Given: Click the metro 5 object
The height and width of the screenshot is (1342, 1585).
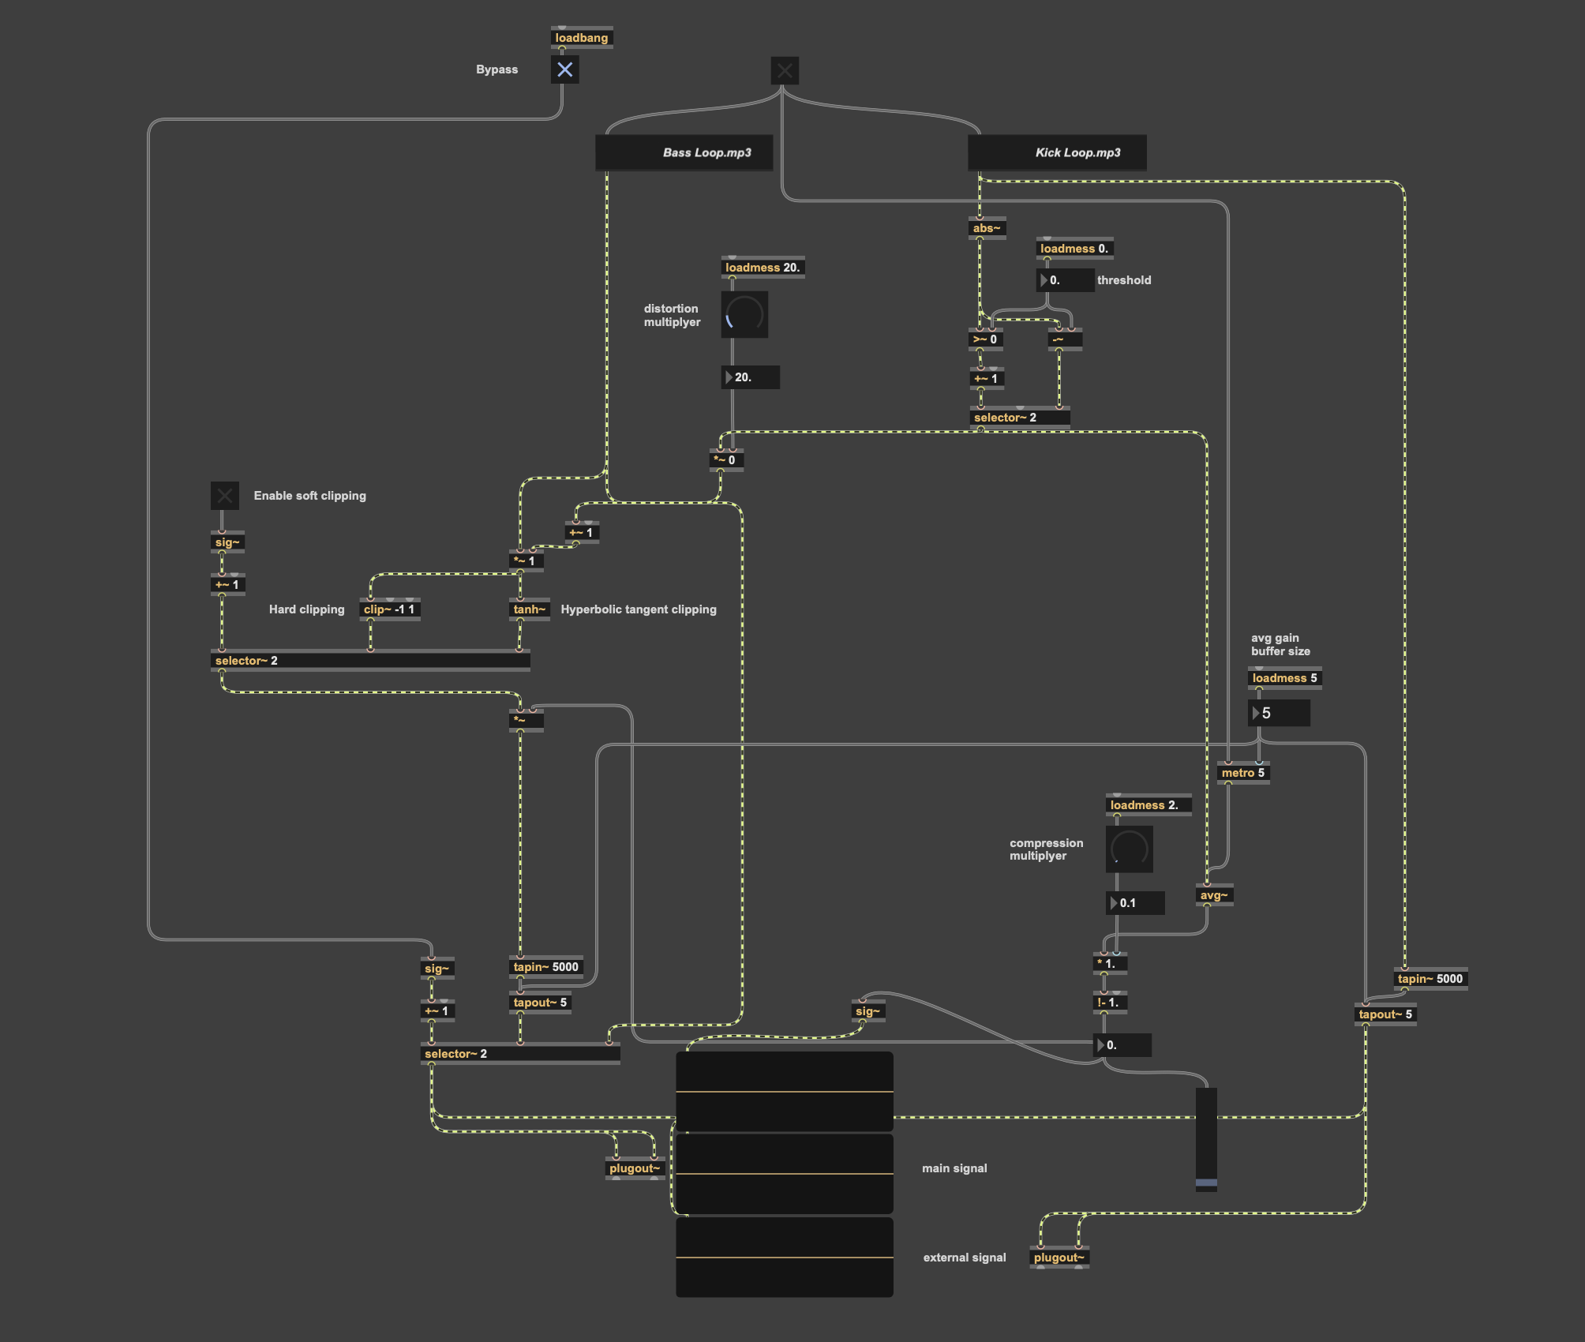Looking at the screenshot, I should (x=1242, y=773).
